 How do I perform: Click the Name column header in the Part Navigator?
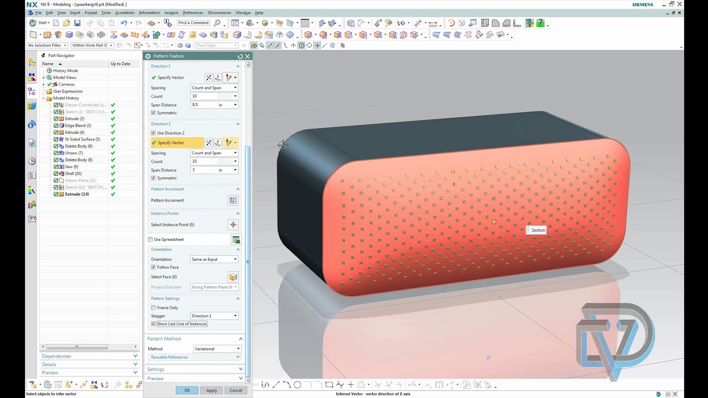(75, 64)
